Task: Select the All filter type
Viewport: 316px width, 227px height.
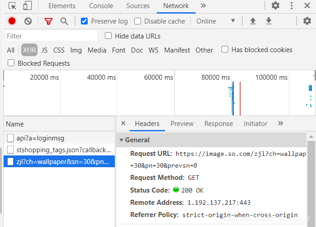Action: coord(10,50)
